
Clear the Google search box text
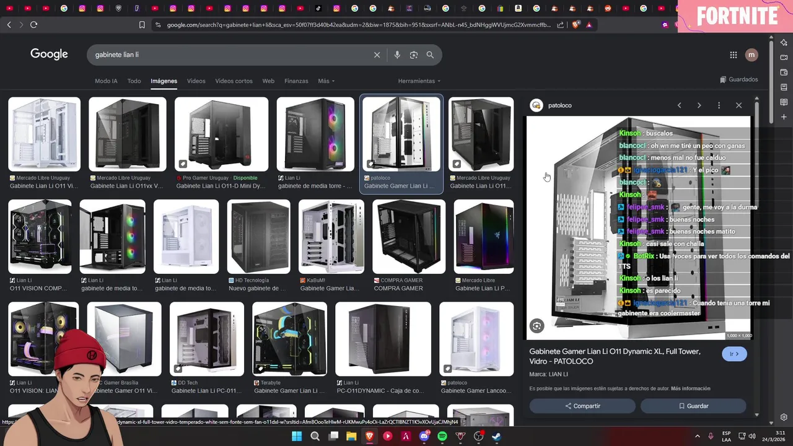[377, 55]
